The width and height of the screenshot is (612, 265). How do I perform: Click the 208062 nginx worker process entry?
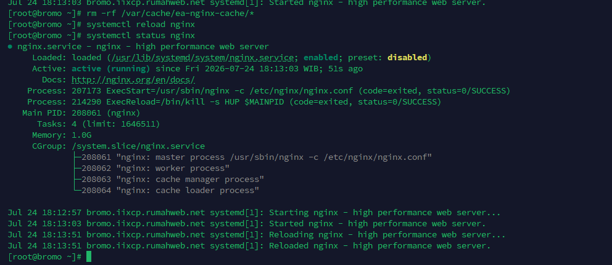[x=155, y=168]
